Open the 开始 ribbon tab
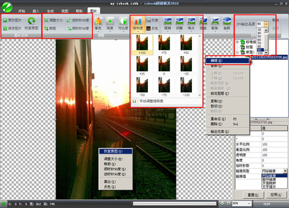 21,11
